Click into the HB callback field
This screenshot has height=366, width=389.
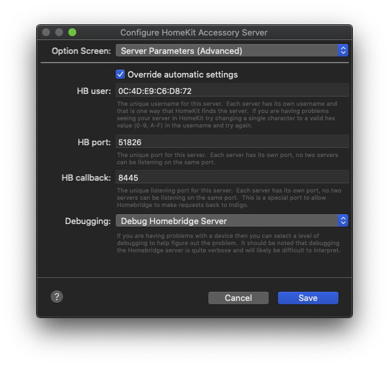232,177
